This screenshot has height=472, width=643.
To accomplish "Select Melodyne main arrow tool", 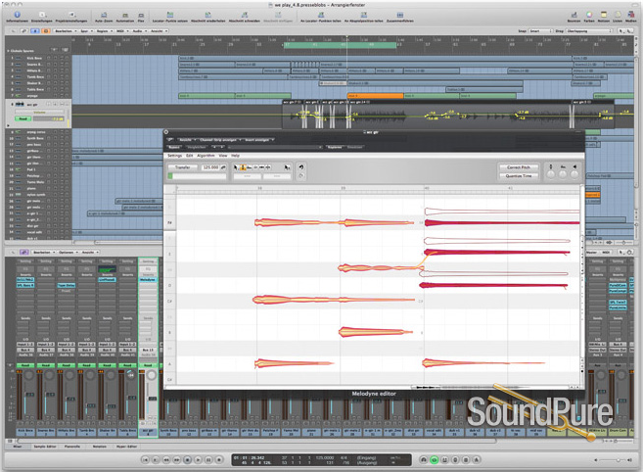I will (x=236, y=167).
